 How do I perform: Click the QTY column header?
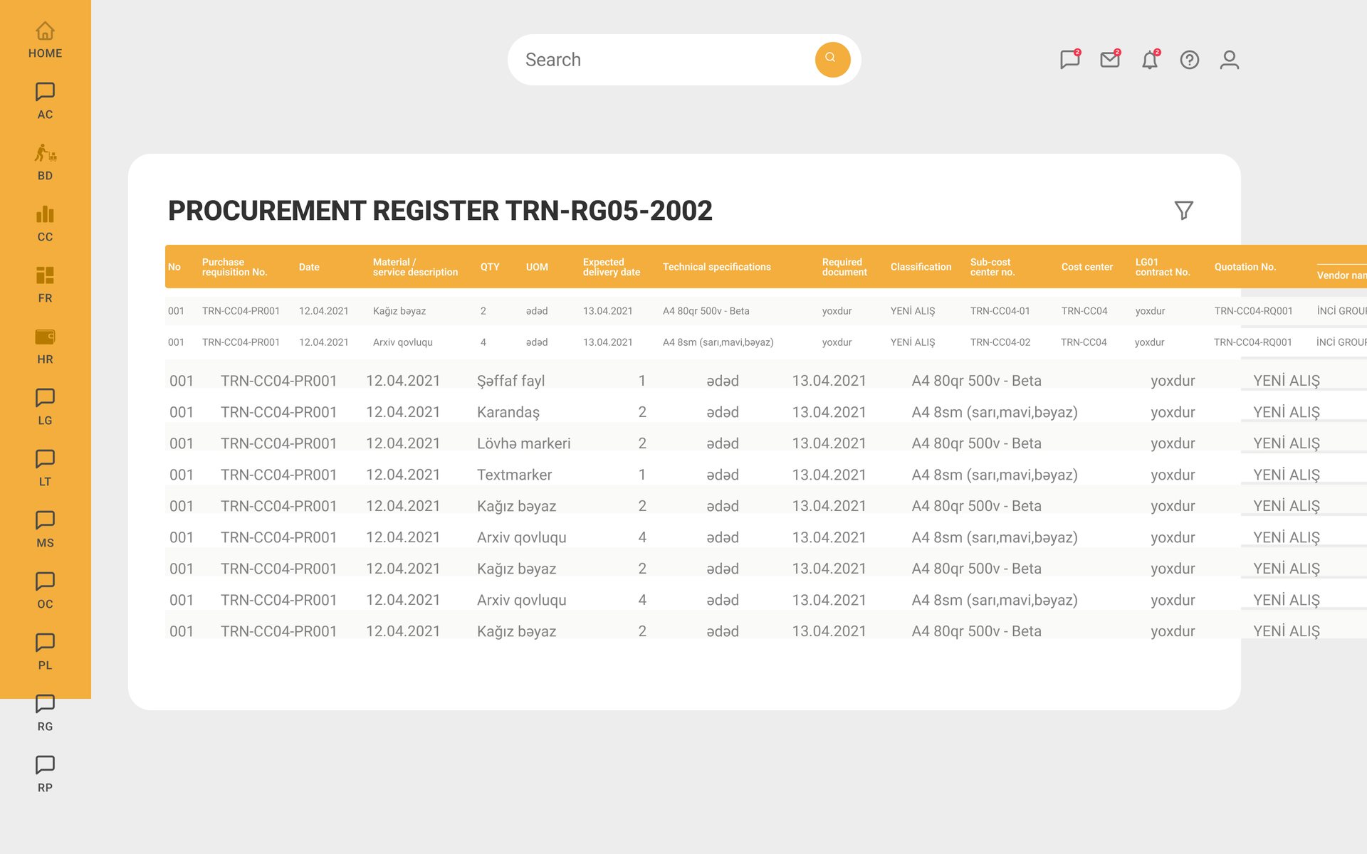click(x=490, y=267)
